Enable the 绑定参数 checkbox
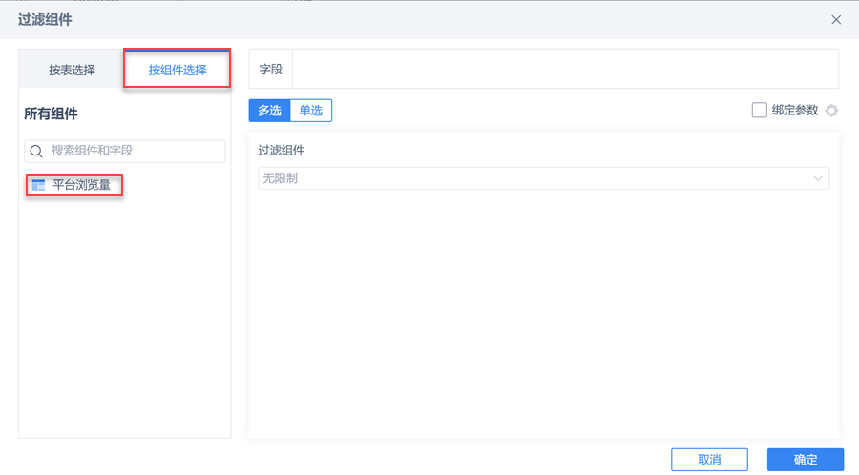This screenshot has width=859, height=475. [760, 110]
